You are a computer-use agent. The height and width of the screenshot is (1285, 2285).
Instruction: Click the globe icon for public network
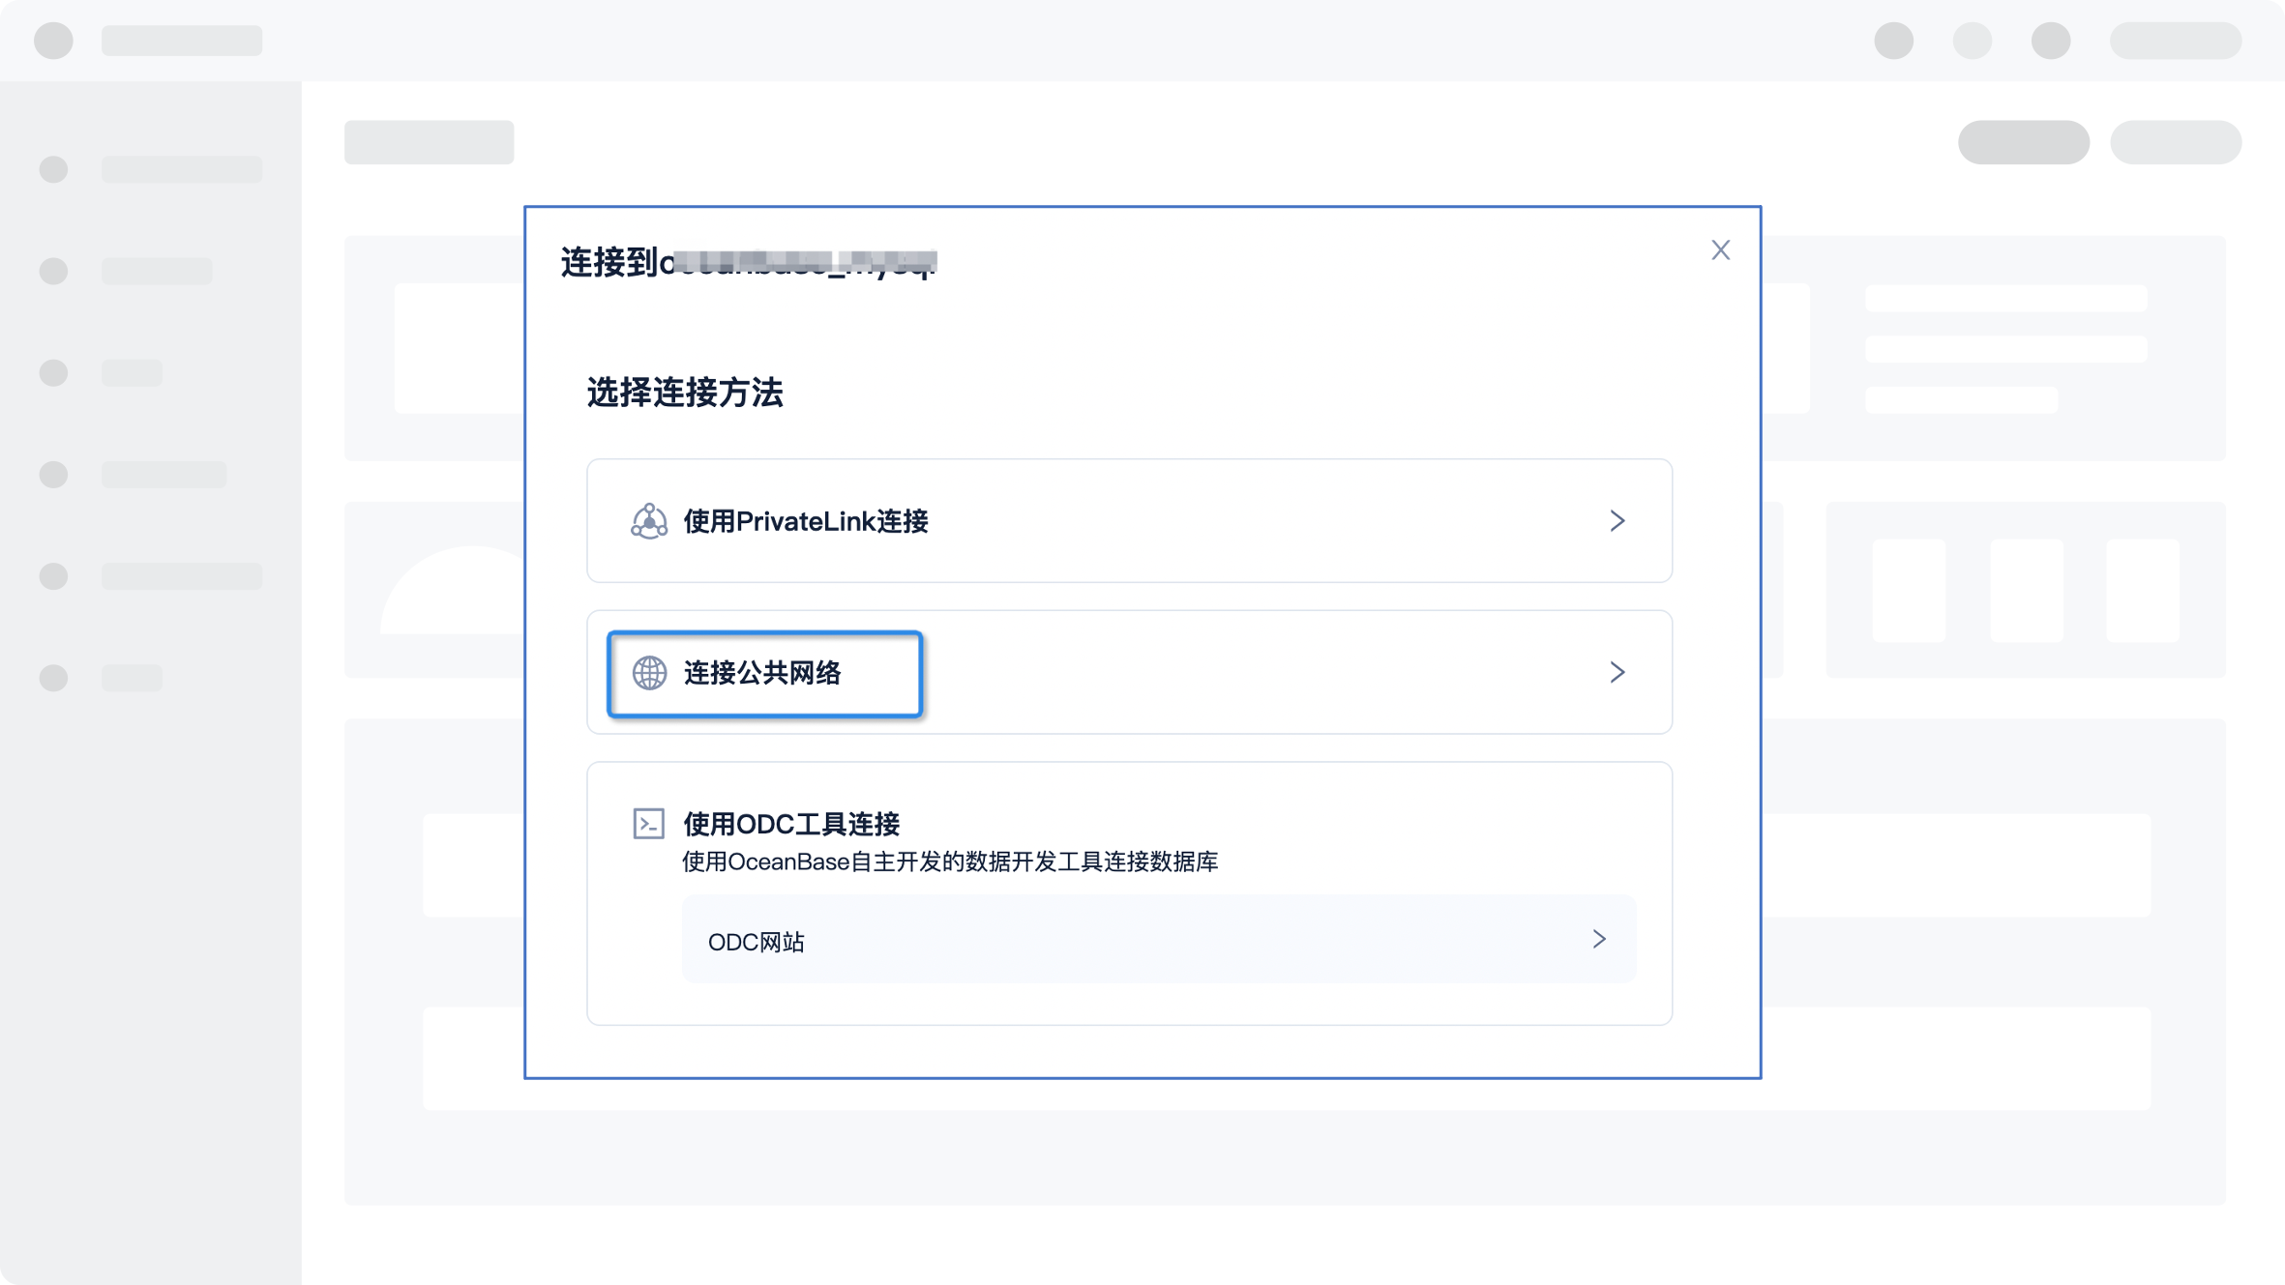click(x=649, y=673)
